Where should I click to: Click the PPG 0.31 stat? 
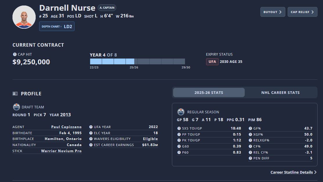(235, 120)
